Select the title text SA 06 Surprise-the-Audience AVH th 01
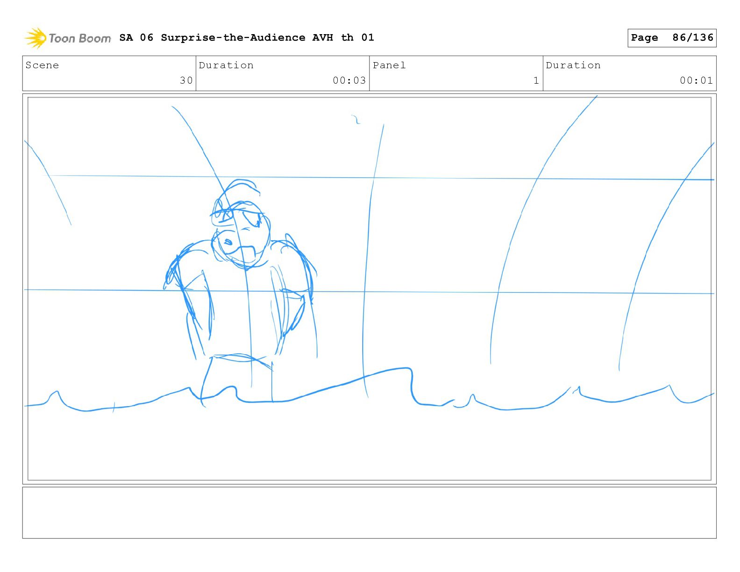This screenshot has height=572, width=740. pyautogui.click(x=247, y=37)
